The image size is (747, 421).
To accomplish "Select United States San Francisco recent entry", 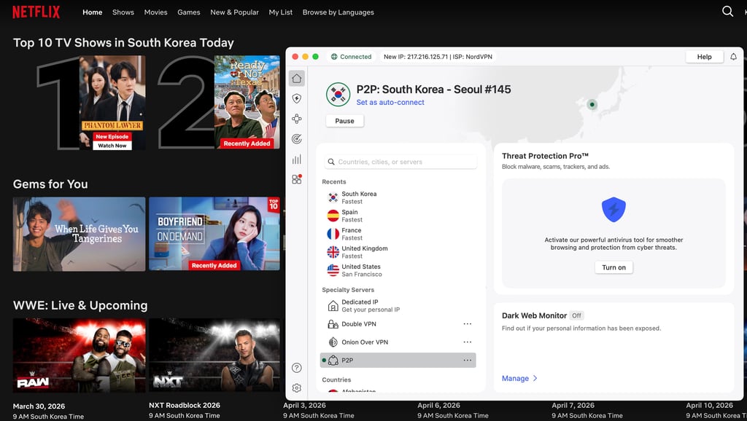I will point(398,270).
